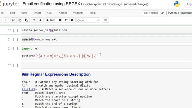Restart kernel and rerun all fast-forward icon
This screenshot has height=108, width=192.
72,20
